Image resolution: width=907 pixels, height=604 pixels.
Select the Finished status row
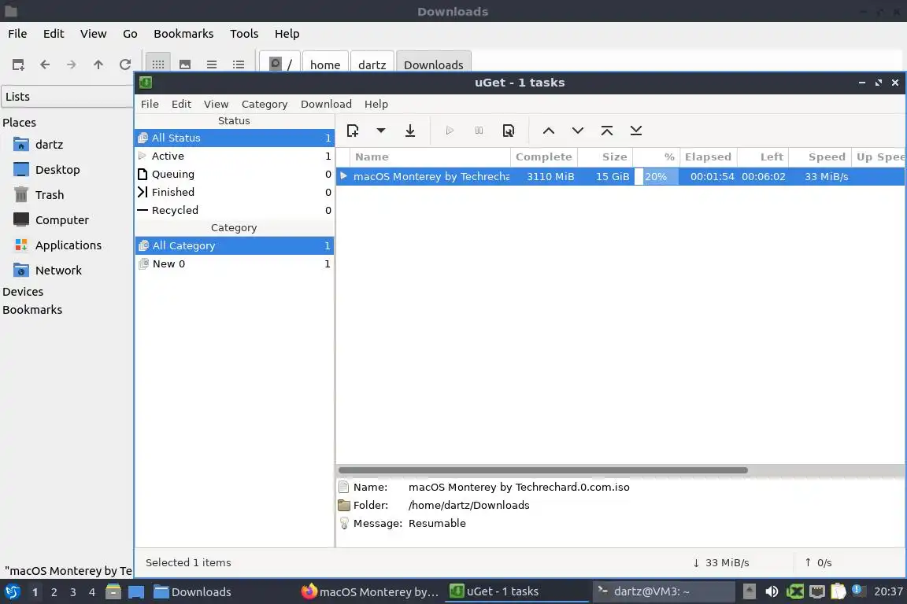tap(235, 192)
